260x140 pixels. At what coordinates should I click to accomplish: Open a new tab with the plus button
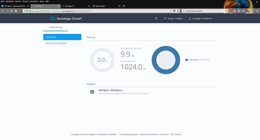(x=124, y=6)
